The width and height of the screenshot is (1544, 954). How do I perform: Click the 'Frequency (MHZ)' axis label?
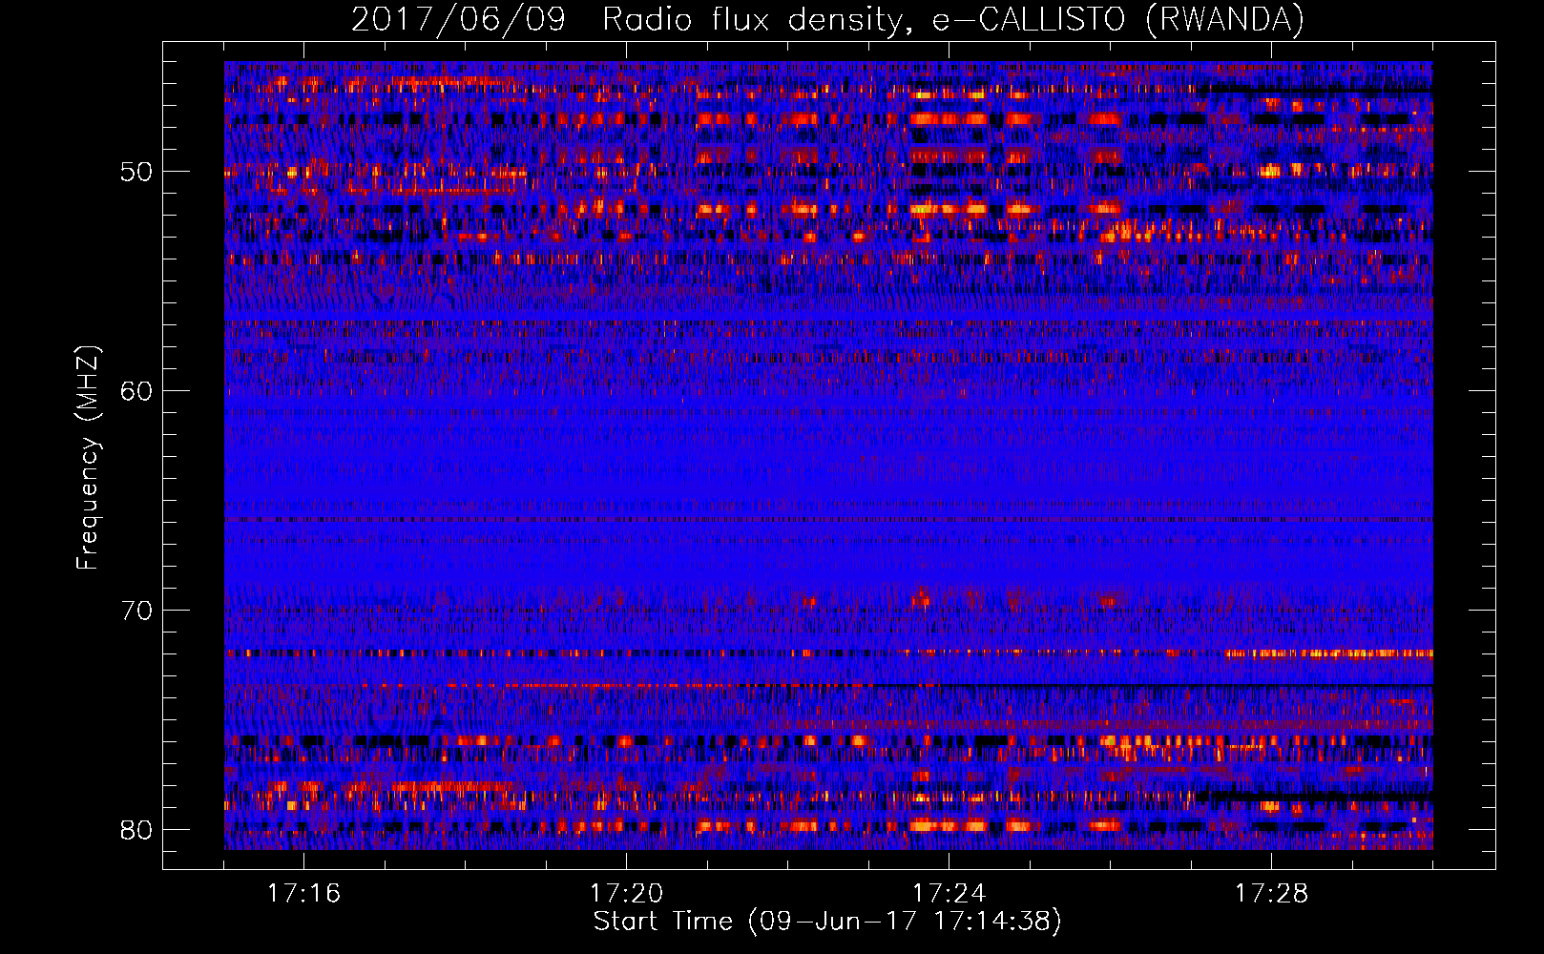[88, 458]
